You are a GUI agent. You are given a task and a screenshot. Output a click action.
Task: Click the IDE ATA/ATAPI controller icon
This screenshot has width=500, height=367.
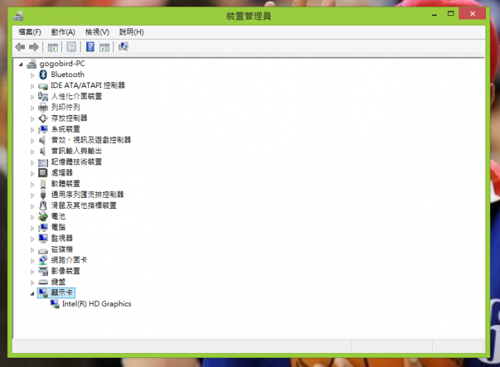[43, 86]
